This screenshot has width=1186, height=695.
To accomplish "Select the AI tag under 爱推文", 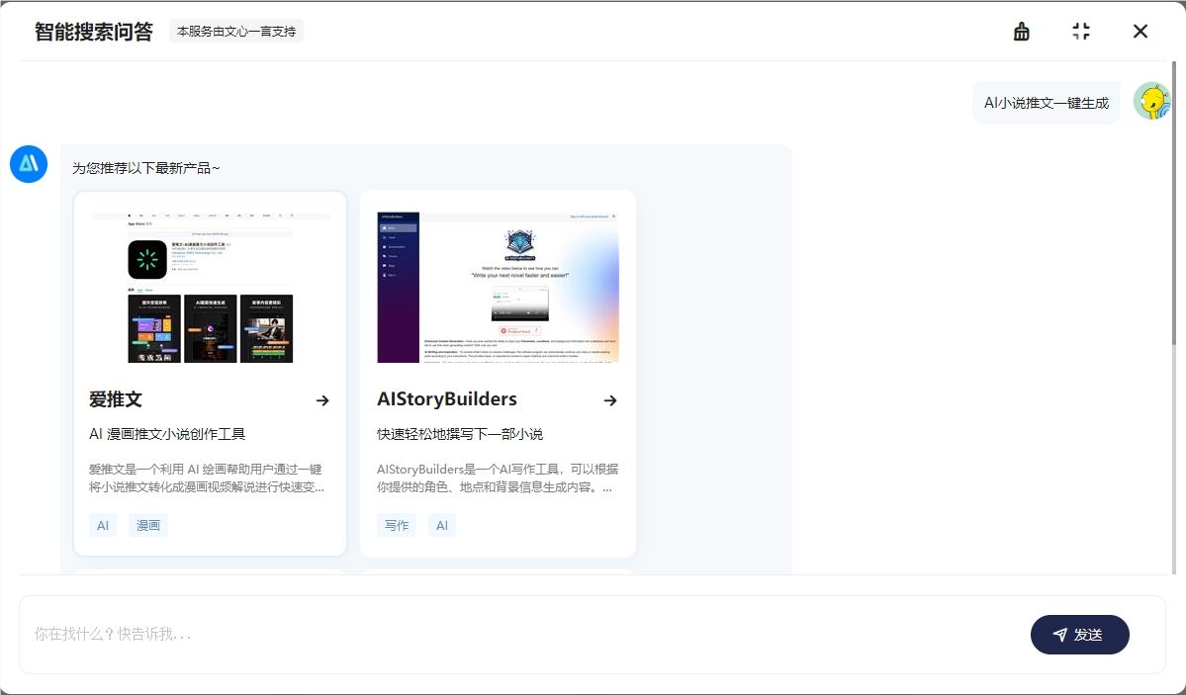I will coord(103,525).
